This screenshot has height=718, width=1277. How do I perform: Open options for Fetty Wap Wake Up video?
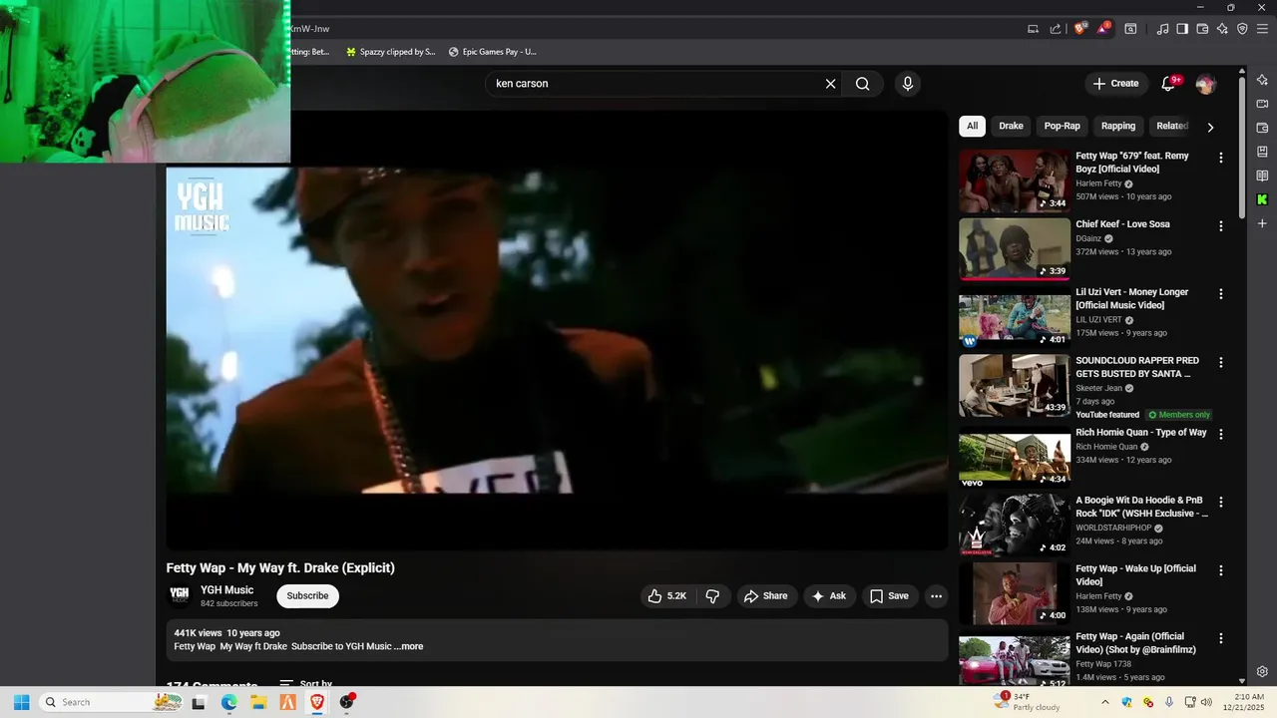1220,570
